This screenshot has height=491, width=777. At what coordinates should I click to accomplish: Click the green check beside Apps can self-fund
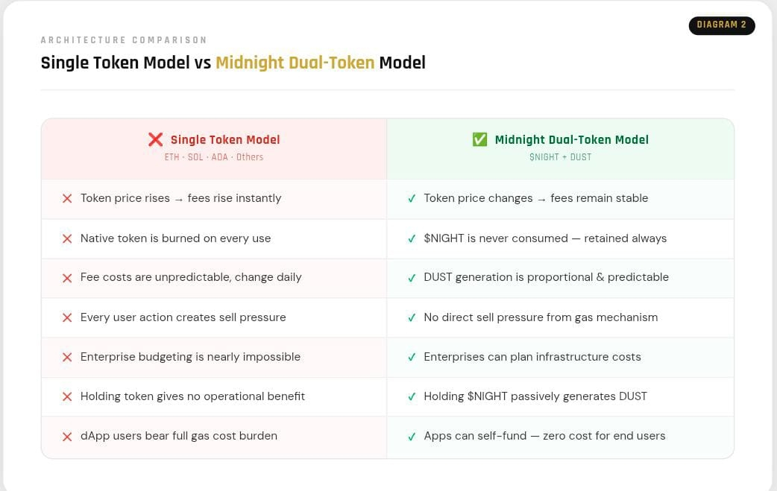[x=412, y=437]
